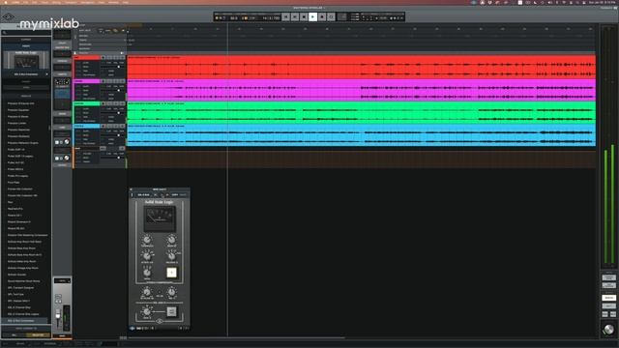The width and height of the screenshot is (619, 348).
Task: Select Precision Limiter in the plugin list
Action: coord(17,123)
